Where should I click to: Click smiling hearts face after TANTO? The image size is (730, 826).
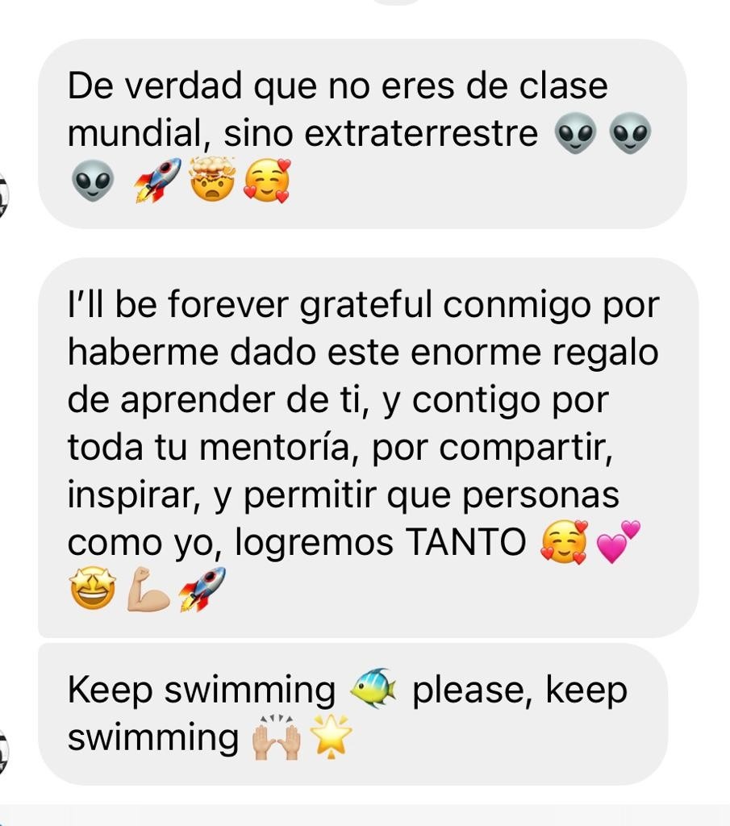564,542
